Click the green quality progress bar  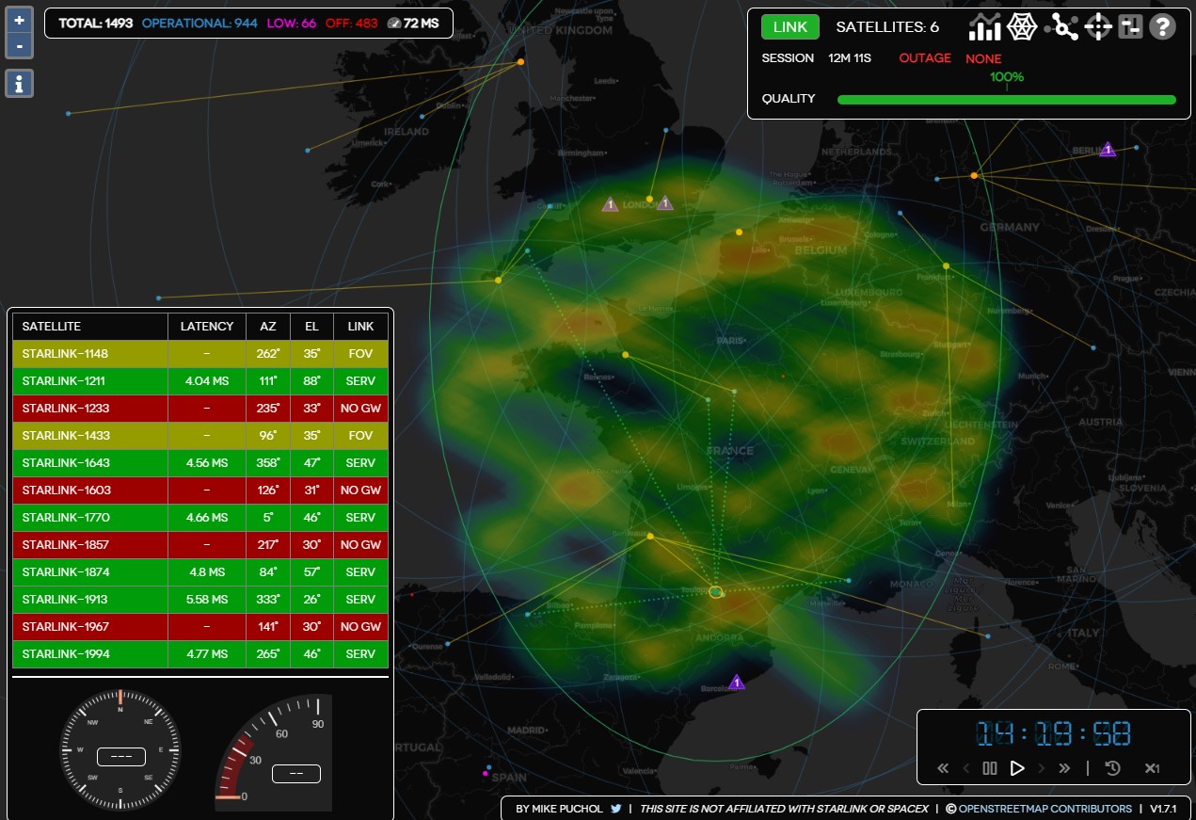(1006, 100)
